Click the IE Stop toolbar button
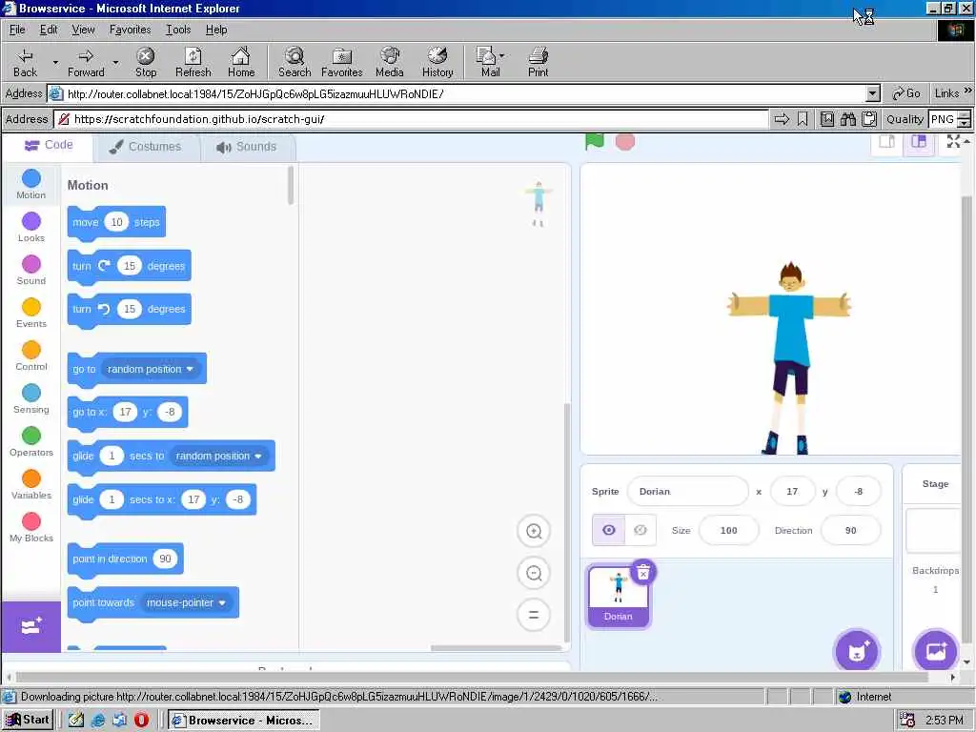Image resolution: width=976 pixels, height=732 pixels. [146, 63]
